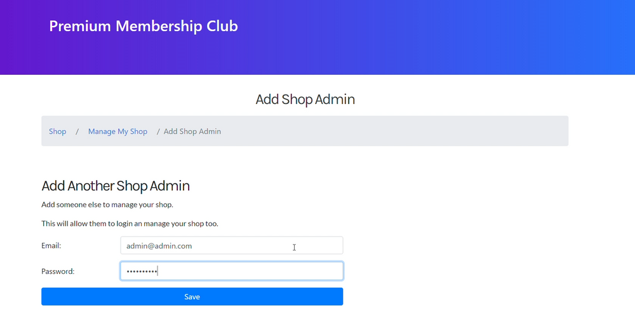Click the masked password dots

pyautogui.click(x=142, y=271)
